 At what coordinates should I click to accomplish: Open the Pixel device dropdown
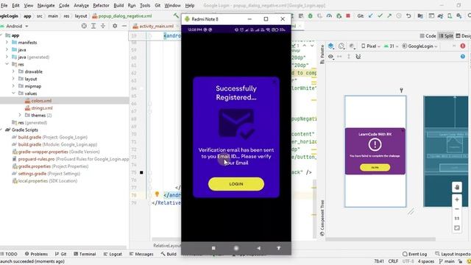(371, 46)
